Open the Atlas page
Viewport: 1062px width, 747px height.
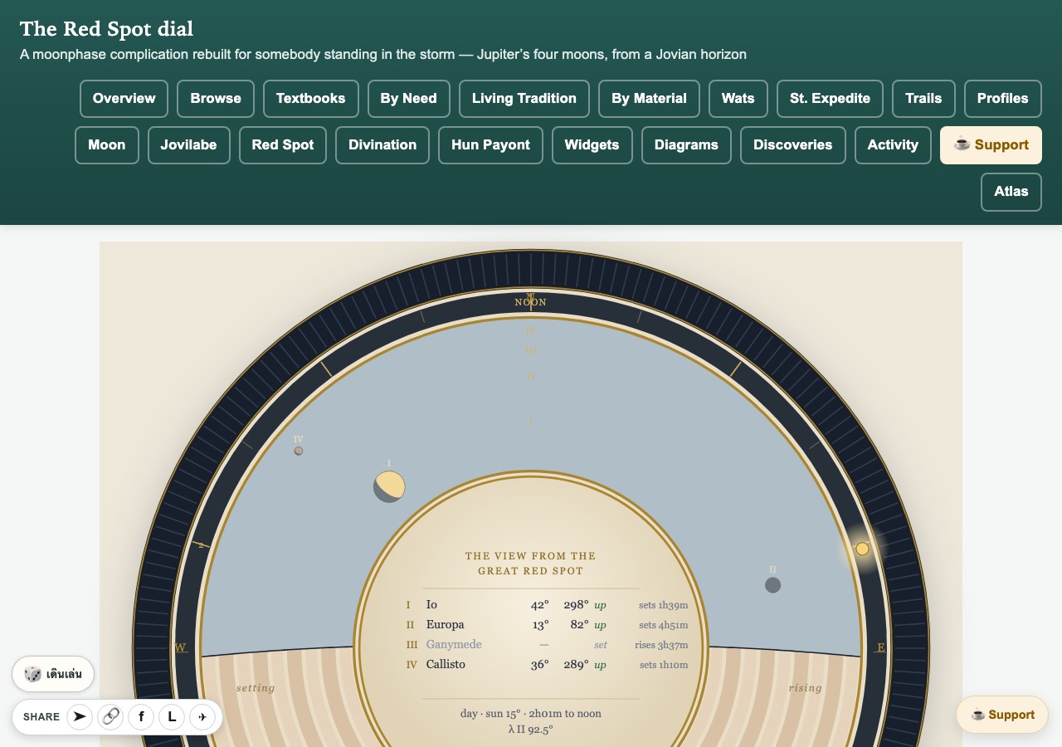point(1011,192)
